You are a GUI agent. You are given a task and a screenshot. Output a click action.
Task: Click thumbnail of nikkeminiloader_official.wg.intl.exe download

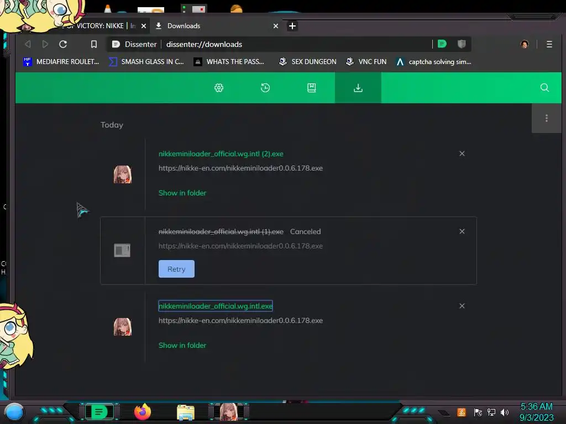coord(123,327)
